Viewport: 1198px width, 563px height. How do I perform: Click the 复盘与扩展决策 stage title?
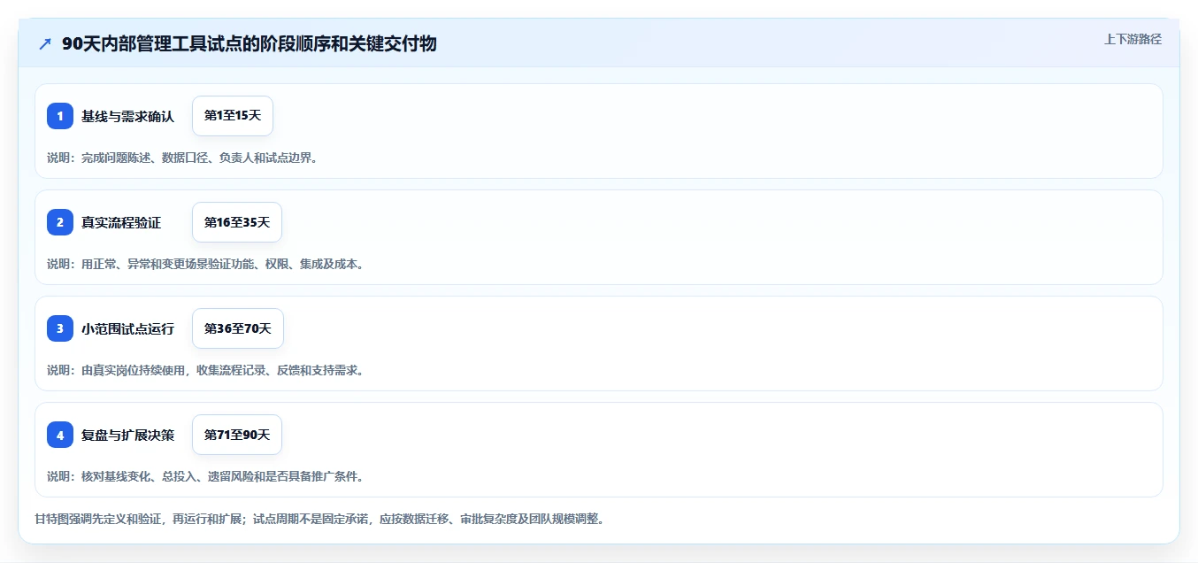click(x=128, y=435)
